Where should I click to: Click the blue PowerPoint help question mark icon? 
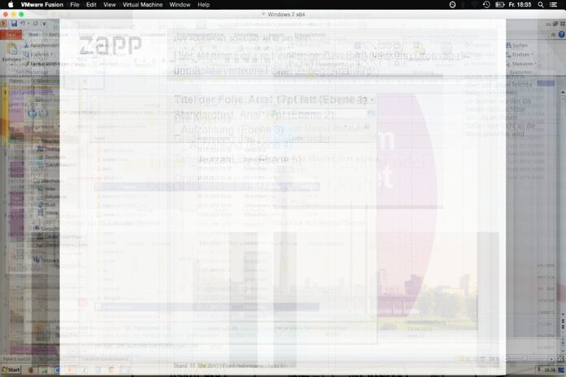pyautogui.click(x=561, y=35)
